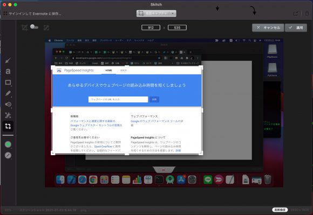Select the Arrow tool in Skitch sidebar
The width and height of the screenshot is (313, 215).
pyautogui.click(x=8, y=60)
